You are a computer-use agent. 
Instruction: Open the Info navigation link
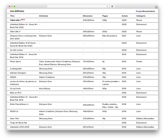pyautogui.click(x=153, y=11)
